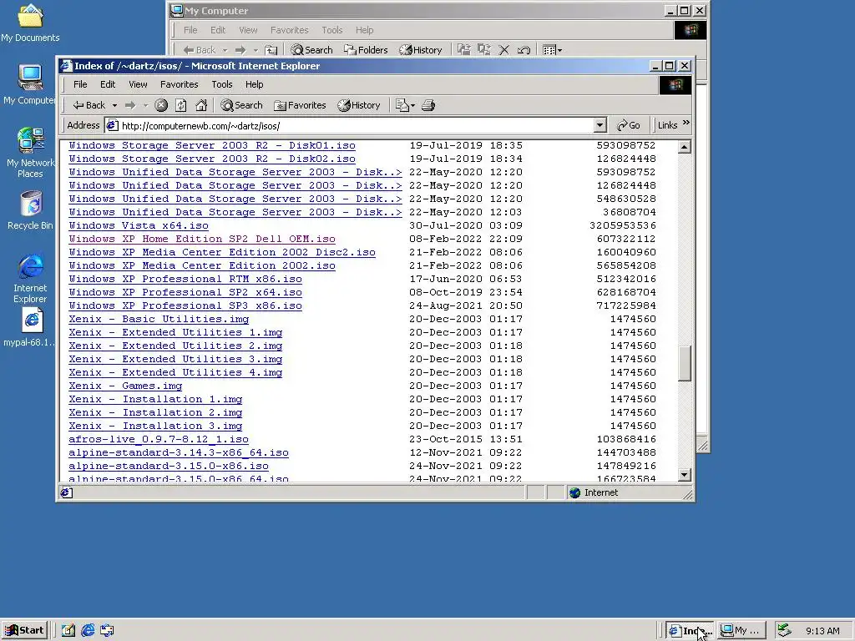Open Forward history dropdown arrow in Internet Explorer
The image size is (855, 641).
[145, 105]
